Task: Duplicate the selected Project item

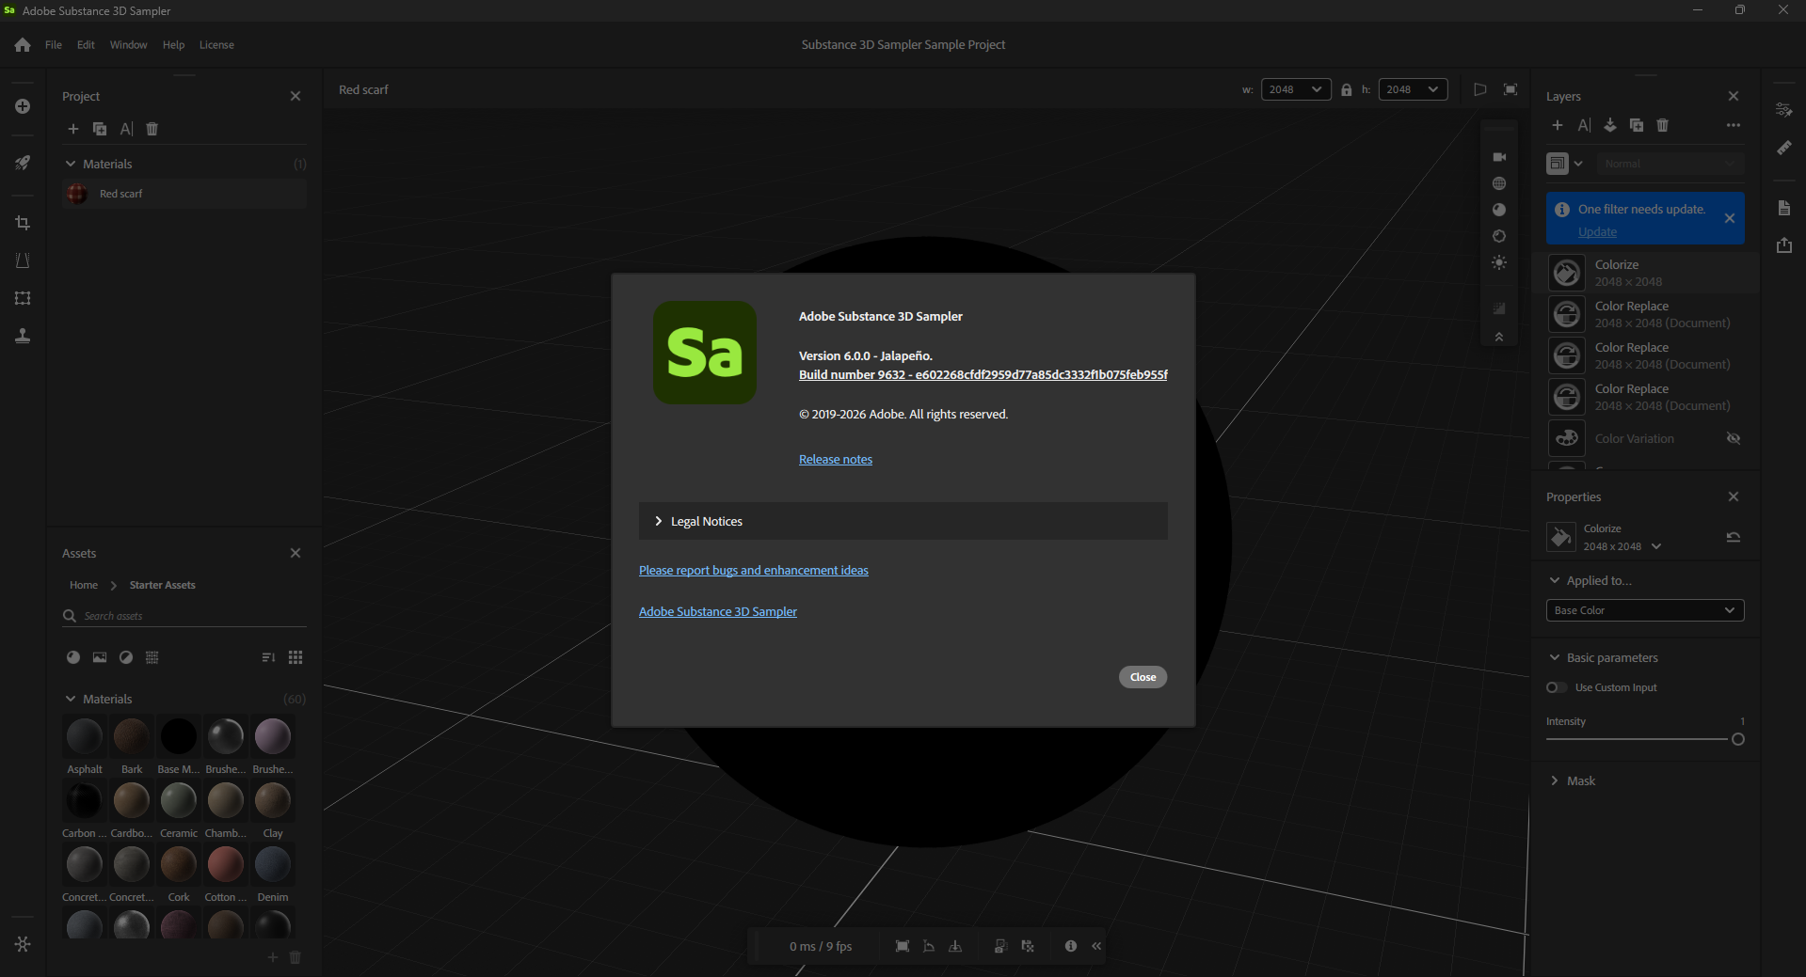Action: point(100,129)
